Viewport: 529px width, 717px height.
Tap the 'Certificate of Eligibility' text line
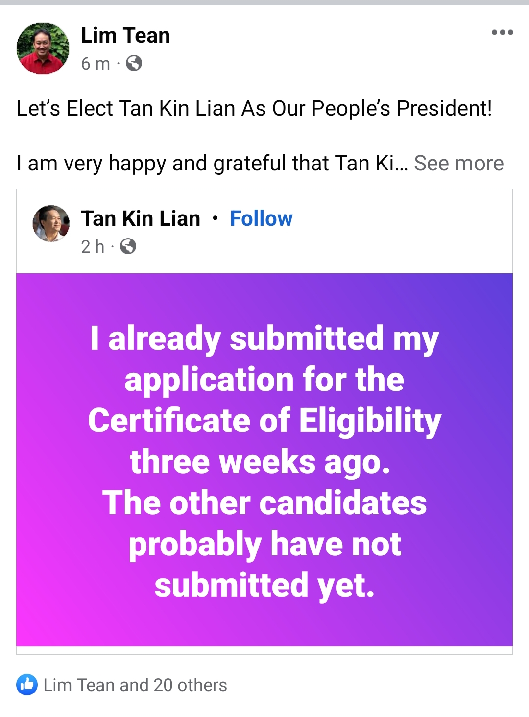pos(264,421)
